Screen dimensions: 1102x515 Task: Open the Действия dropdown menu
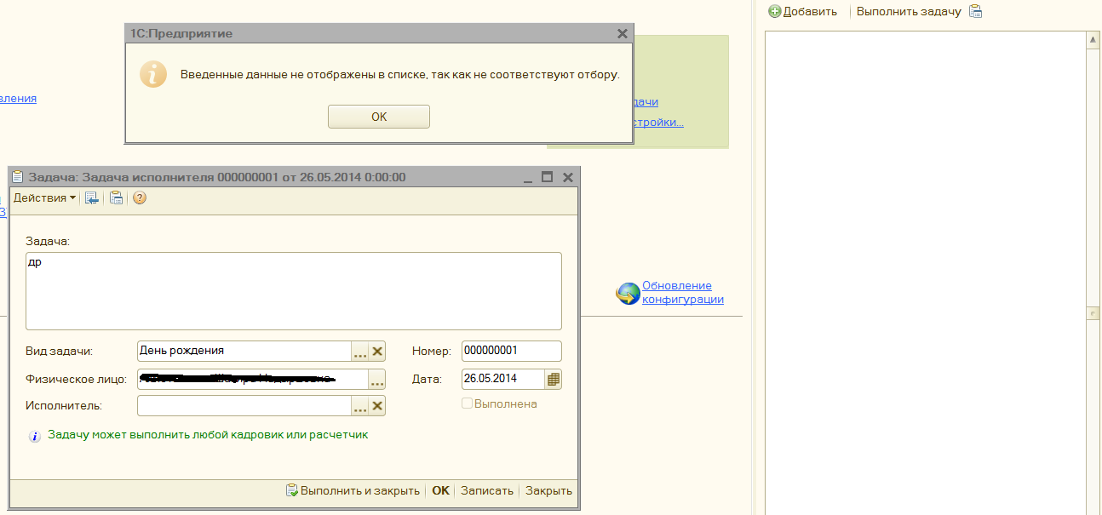tap(44, 197)
